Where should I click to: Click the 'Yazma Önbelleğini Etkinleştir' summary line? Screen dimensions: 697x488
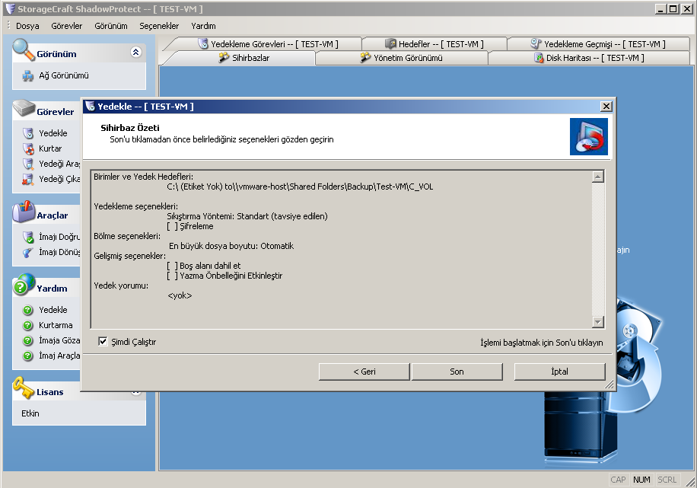point(224,276)
